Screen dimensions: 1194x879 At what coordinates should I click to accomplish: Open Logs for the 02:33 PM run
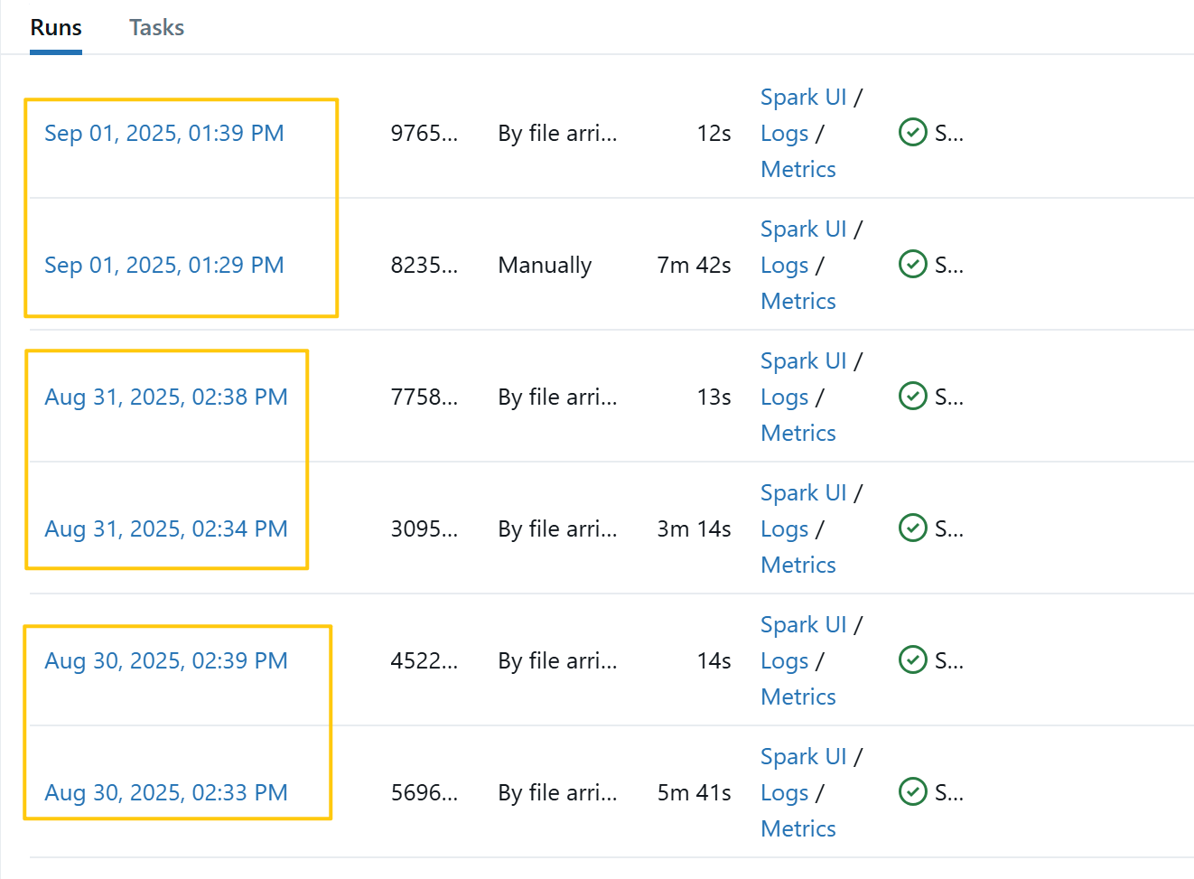[x=784, y=793]
